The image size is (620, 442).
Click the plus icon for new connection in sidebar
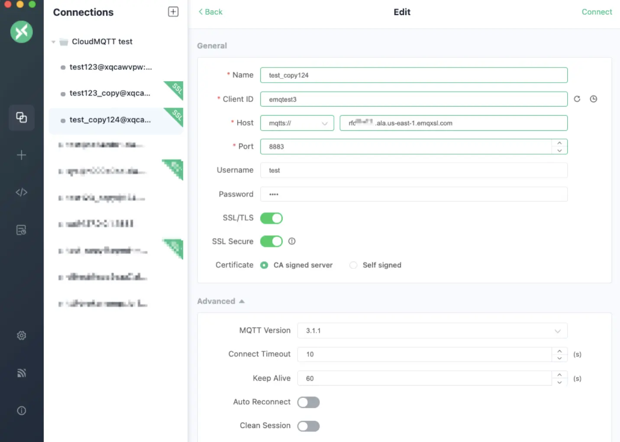[21, 155]
